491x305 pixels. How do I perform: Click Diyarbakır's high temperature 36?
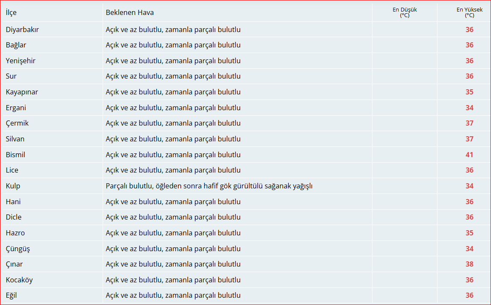(469, 29)
